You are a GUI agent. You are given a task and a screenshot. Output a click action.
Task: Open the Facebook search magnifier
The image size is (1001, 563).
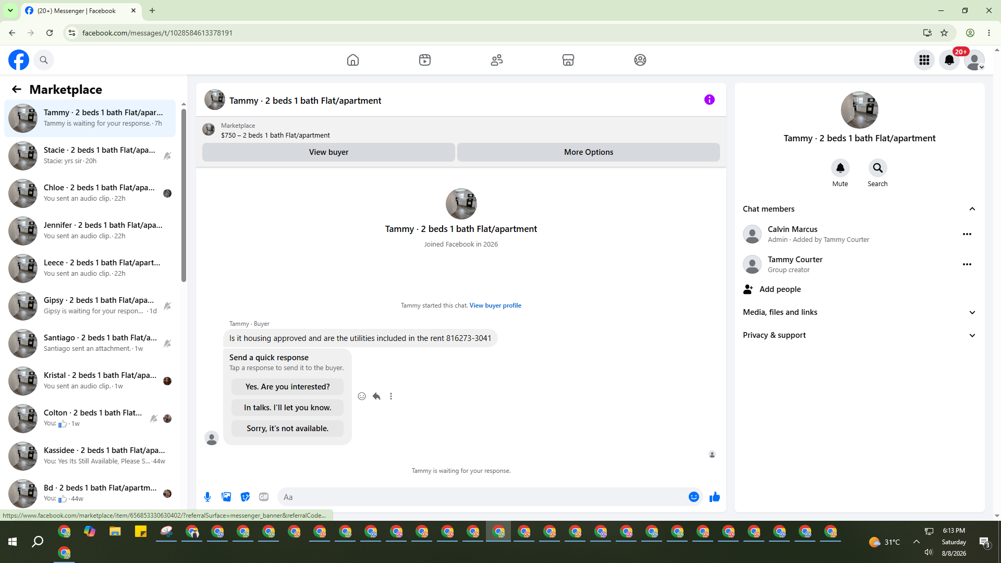pyautogui.click(x=44, y=60)
